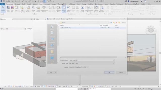
Task: Click the horizontal scrollbar in the file list
Action: point(89,57)
